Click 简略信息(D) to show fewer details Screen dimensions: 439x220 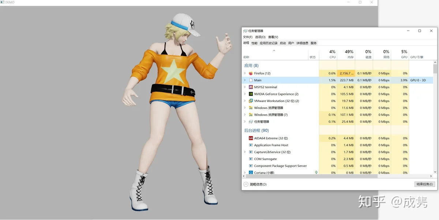click(258, 184)
